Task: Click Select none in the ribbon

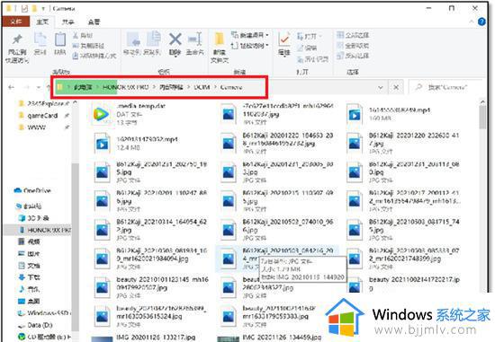Action: (x=353, y=46)
